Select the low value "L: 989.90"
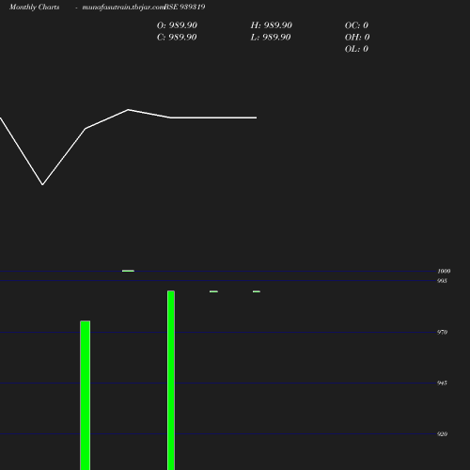The image size is (470, 470). (x=271, y=38)
